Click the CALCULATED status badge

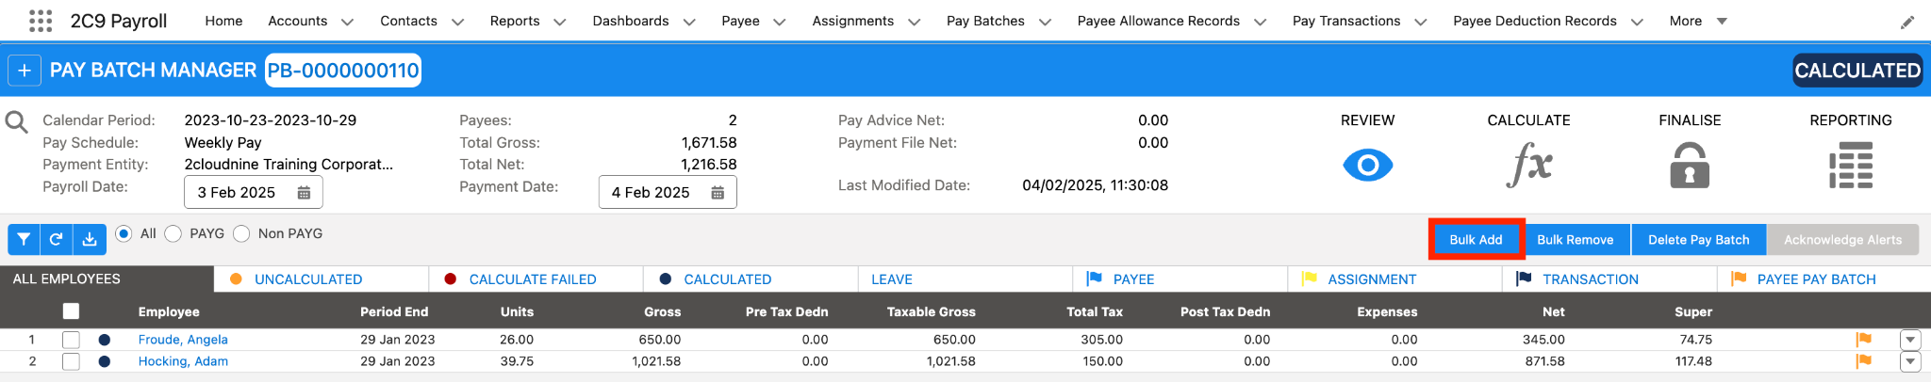pos(1857,71)
